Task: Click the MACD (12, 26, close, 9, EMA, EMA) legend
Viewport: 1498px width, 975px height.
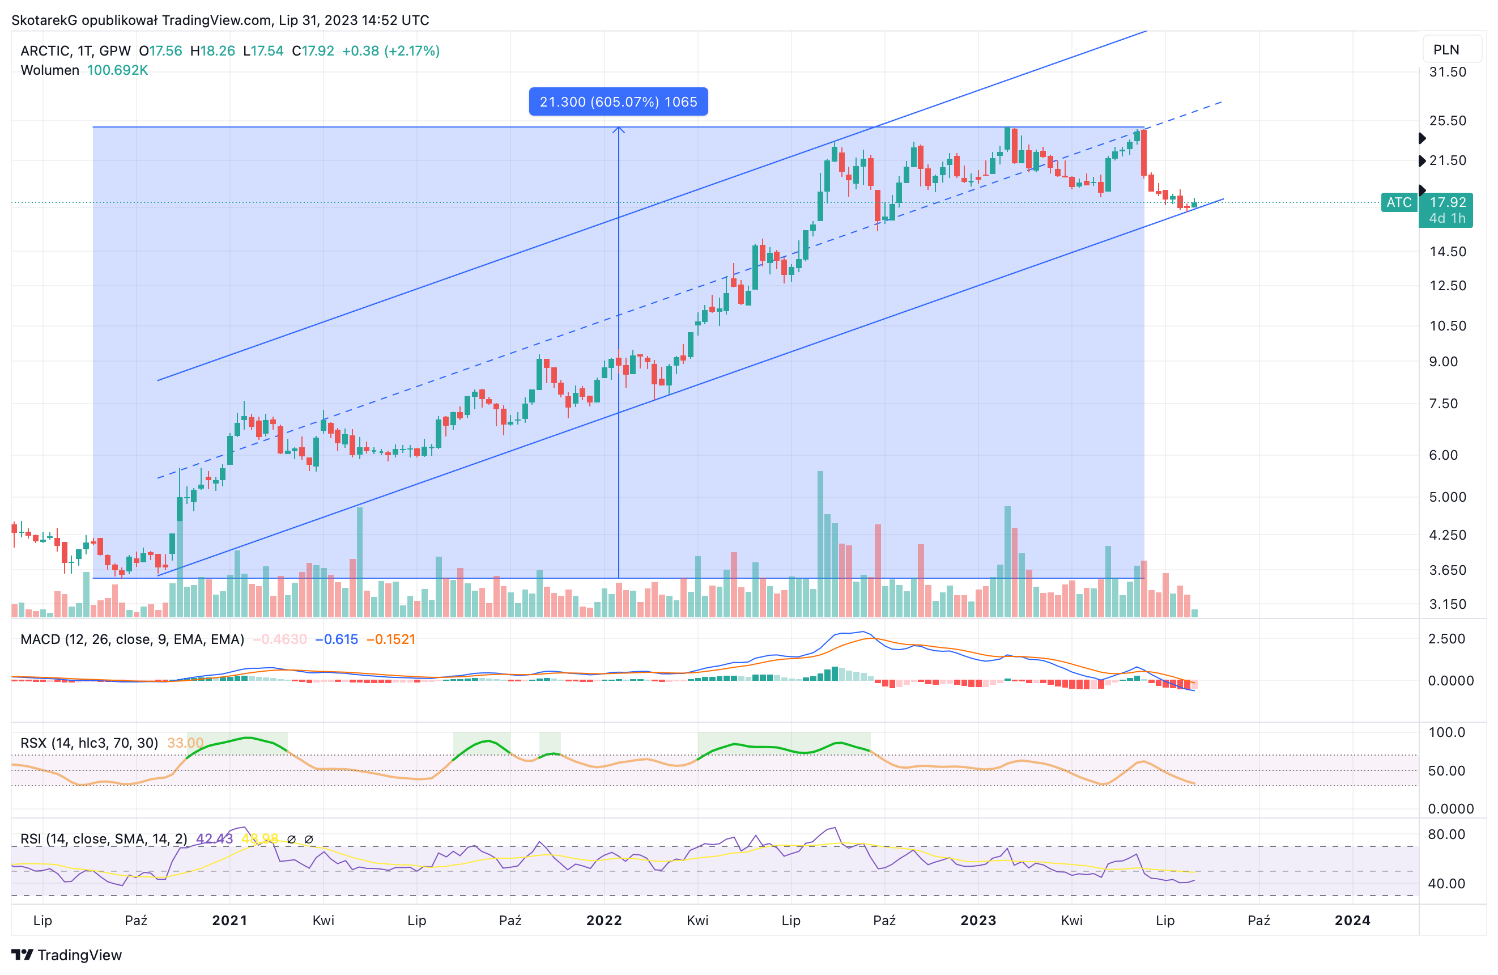Action: point(132,639)
